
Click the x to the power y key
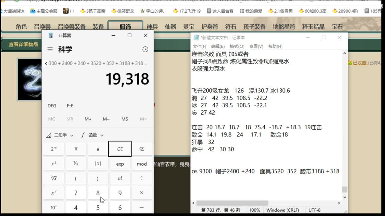[54, 193]
